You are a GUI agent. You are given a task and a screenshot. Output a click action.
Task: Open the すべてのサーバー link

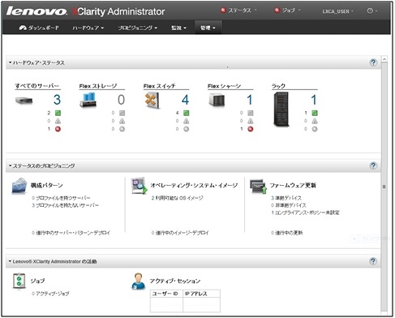[x=37, y=86]
